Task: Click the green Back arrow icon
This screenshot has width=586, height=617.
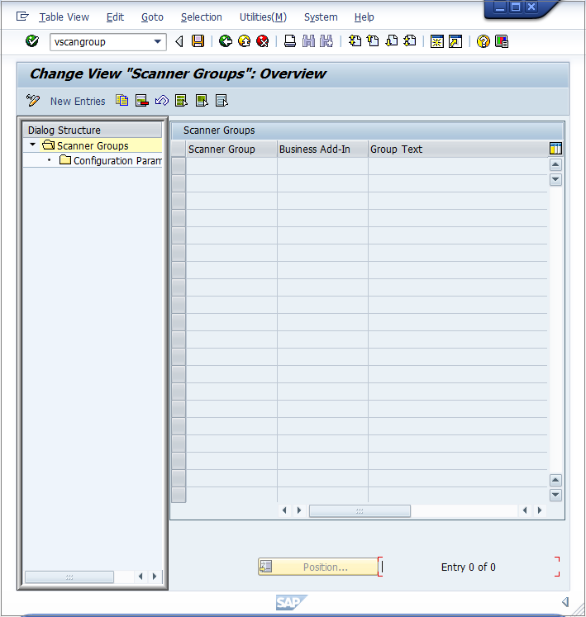Action: [x=225, y=41]
